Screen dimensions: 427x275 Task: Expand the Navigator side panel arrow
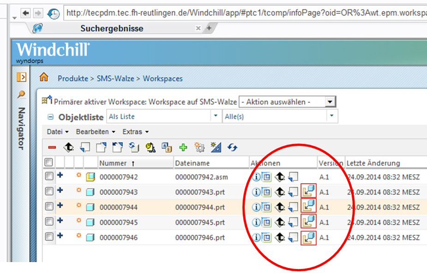[x=21, y=78]
